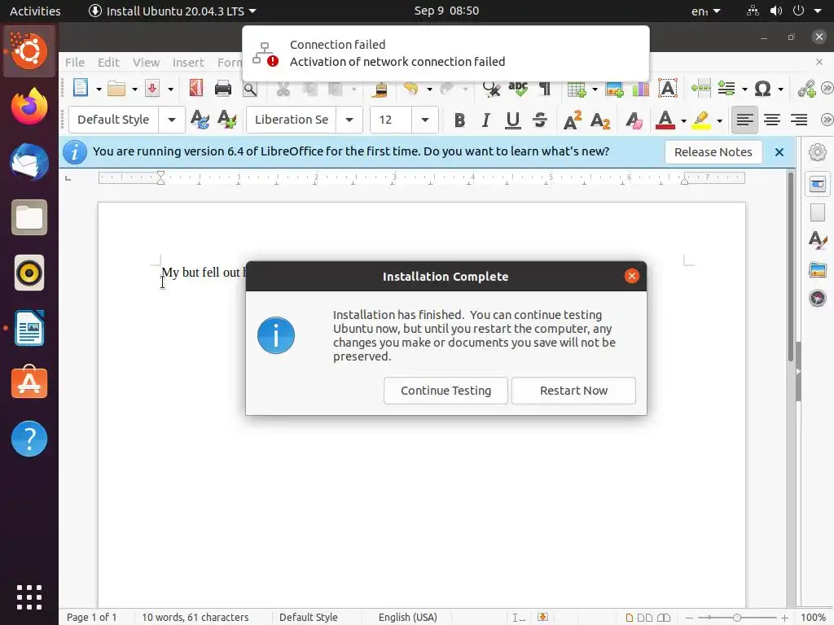Click the Undo arrow icon
This screenshot has height=625, width=834.
tap(410, 88)
